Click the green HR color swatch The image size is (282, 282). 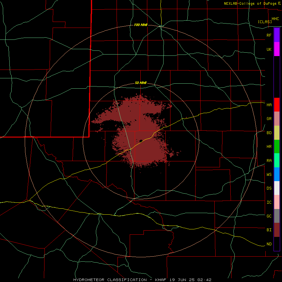[x=277, y=147]
